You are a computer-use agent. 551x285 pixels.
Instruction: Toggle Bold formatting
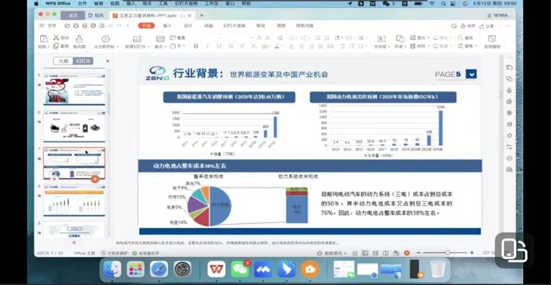click(196, 46)
